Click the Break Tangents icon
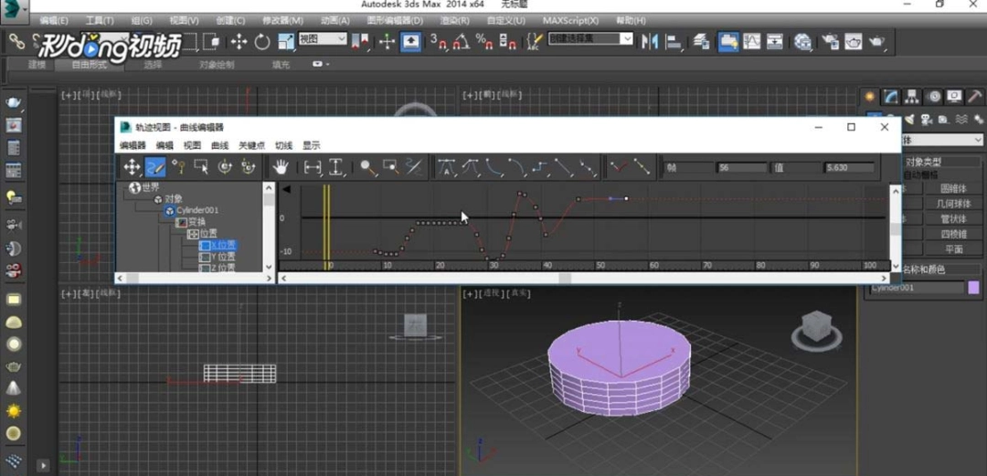 pos(620,167)
